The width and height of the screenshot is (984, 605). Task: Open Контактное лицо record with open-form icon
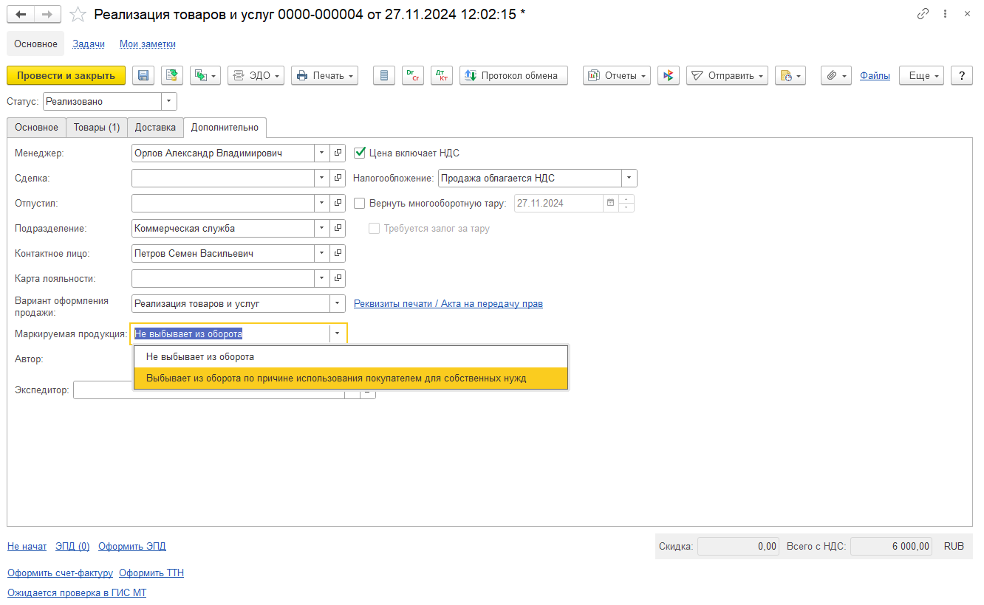pos(338,253)
